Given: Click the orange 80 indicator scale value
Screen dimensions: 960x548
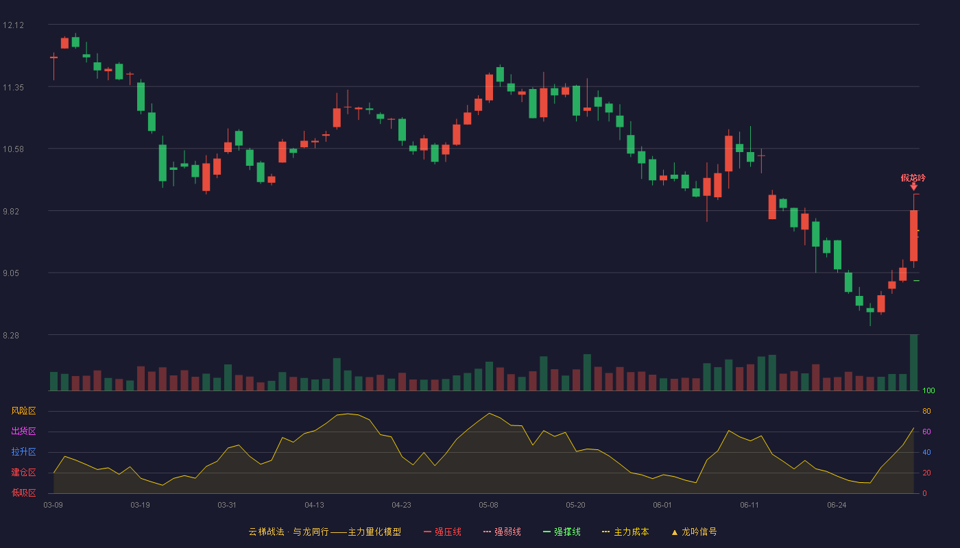Looking at the screenshot, I should 926,411.
